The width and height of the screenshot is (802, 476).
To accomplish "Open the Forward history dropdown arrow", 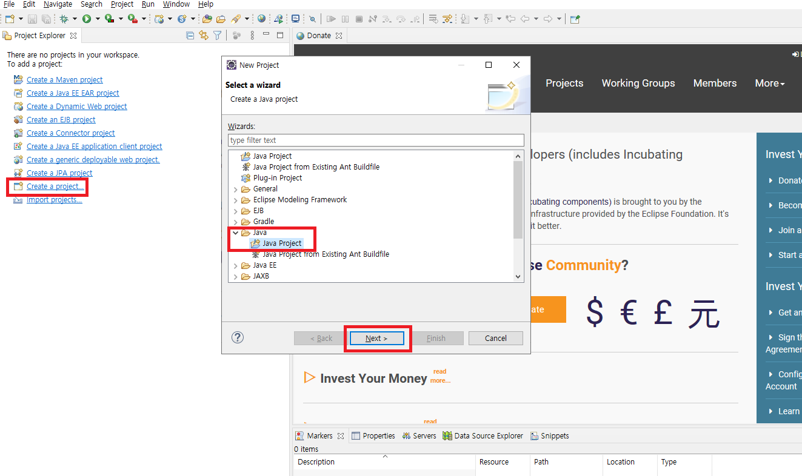I will coord(559,19).
